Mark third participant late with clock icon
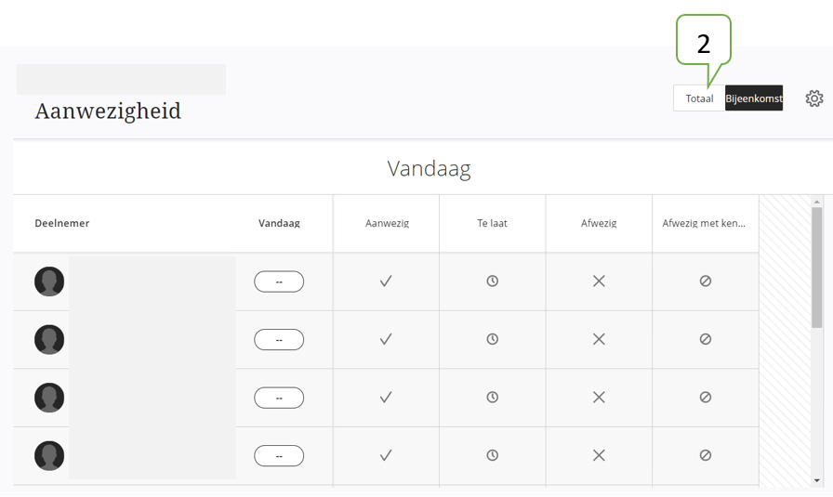Image resolution: width=833 pixels, height=497 pixels. [x=493, y=397]
